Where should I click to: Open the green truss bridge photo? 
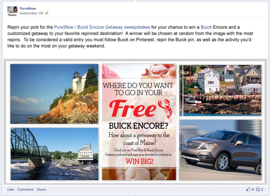pyautogui.click(x=54, y=154)
